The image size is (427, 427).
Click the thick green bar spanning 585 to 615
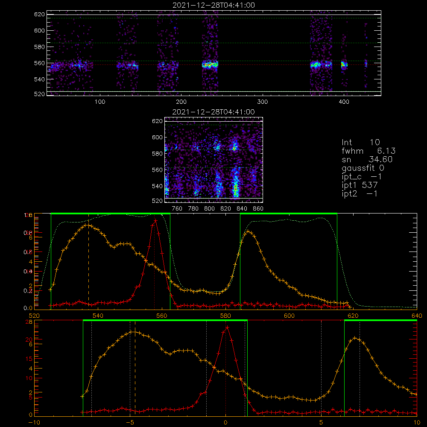click(x=289, y=213)
